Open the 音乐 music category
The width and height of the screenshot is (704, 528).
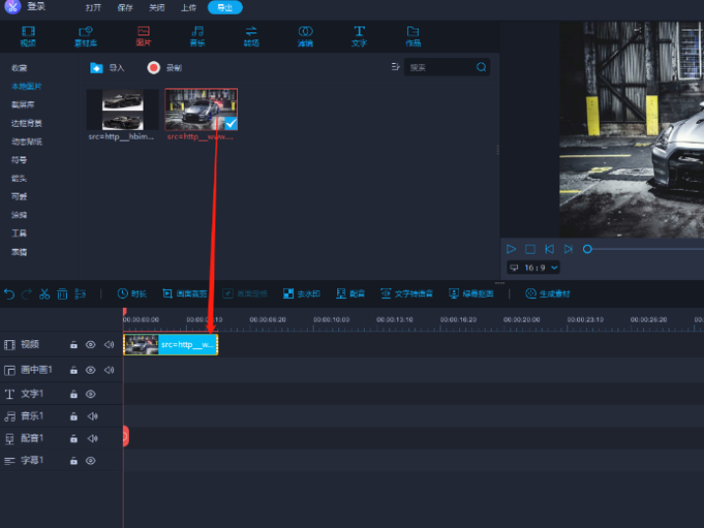tap(197, 36)
